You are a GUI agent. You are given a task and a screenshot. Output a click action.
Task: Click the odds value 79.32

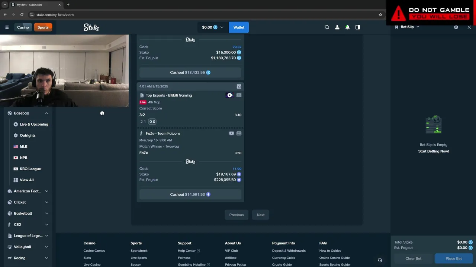(237, 47)
